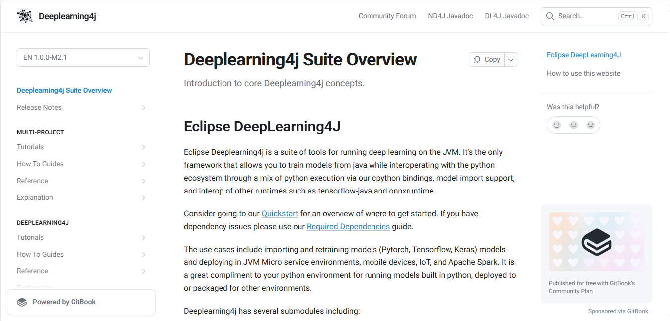Click the happy face feedback icon
This screenshot has height=321, width=670.
coord(557,125)
